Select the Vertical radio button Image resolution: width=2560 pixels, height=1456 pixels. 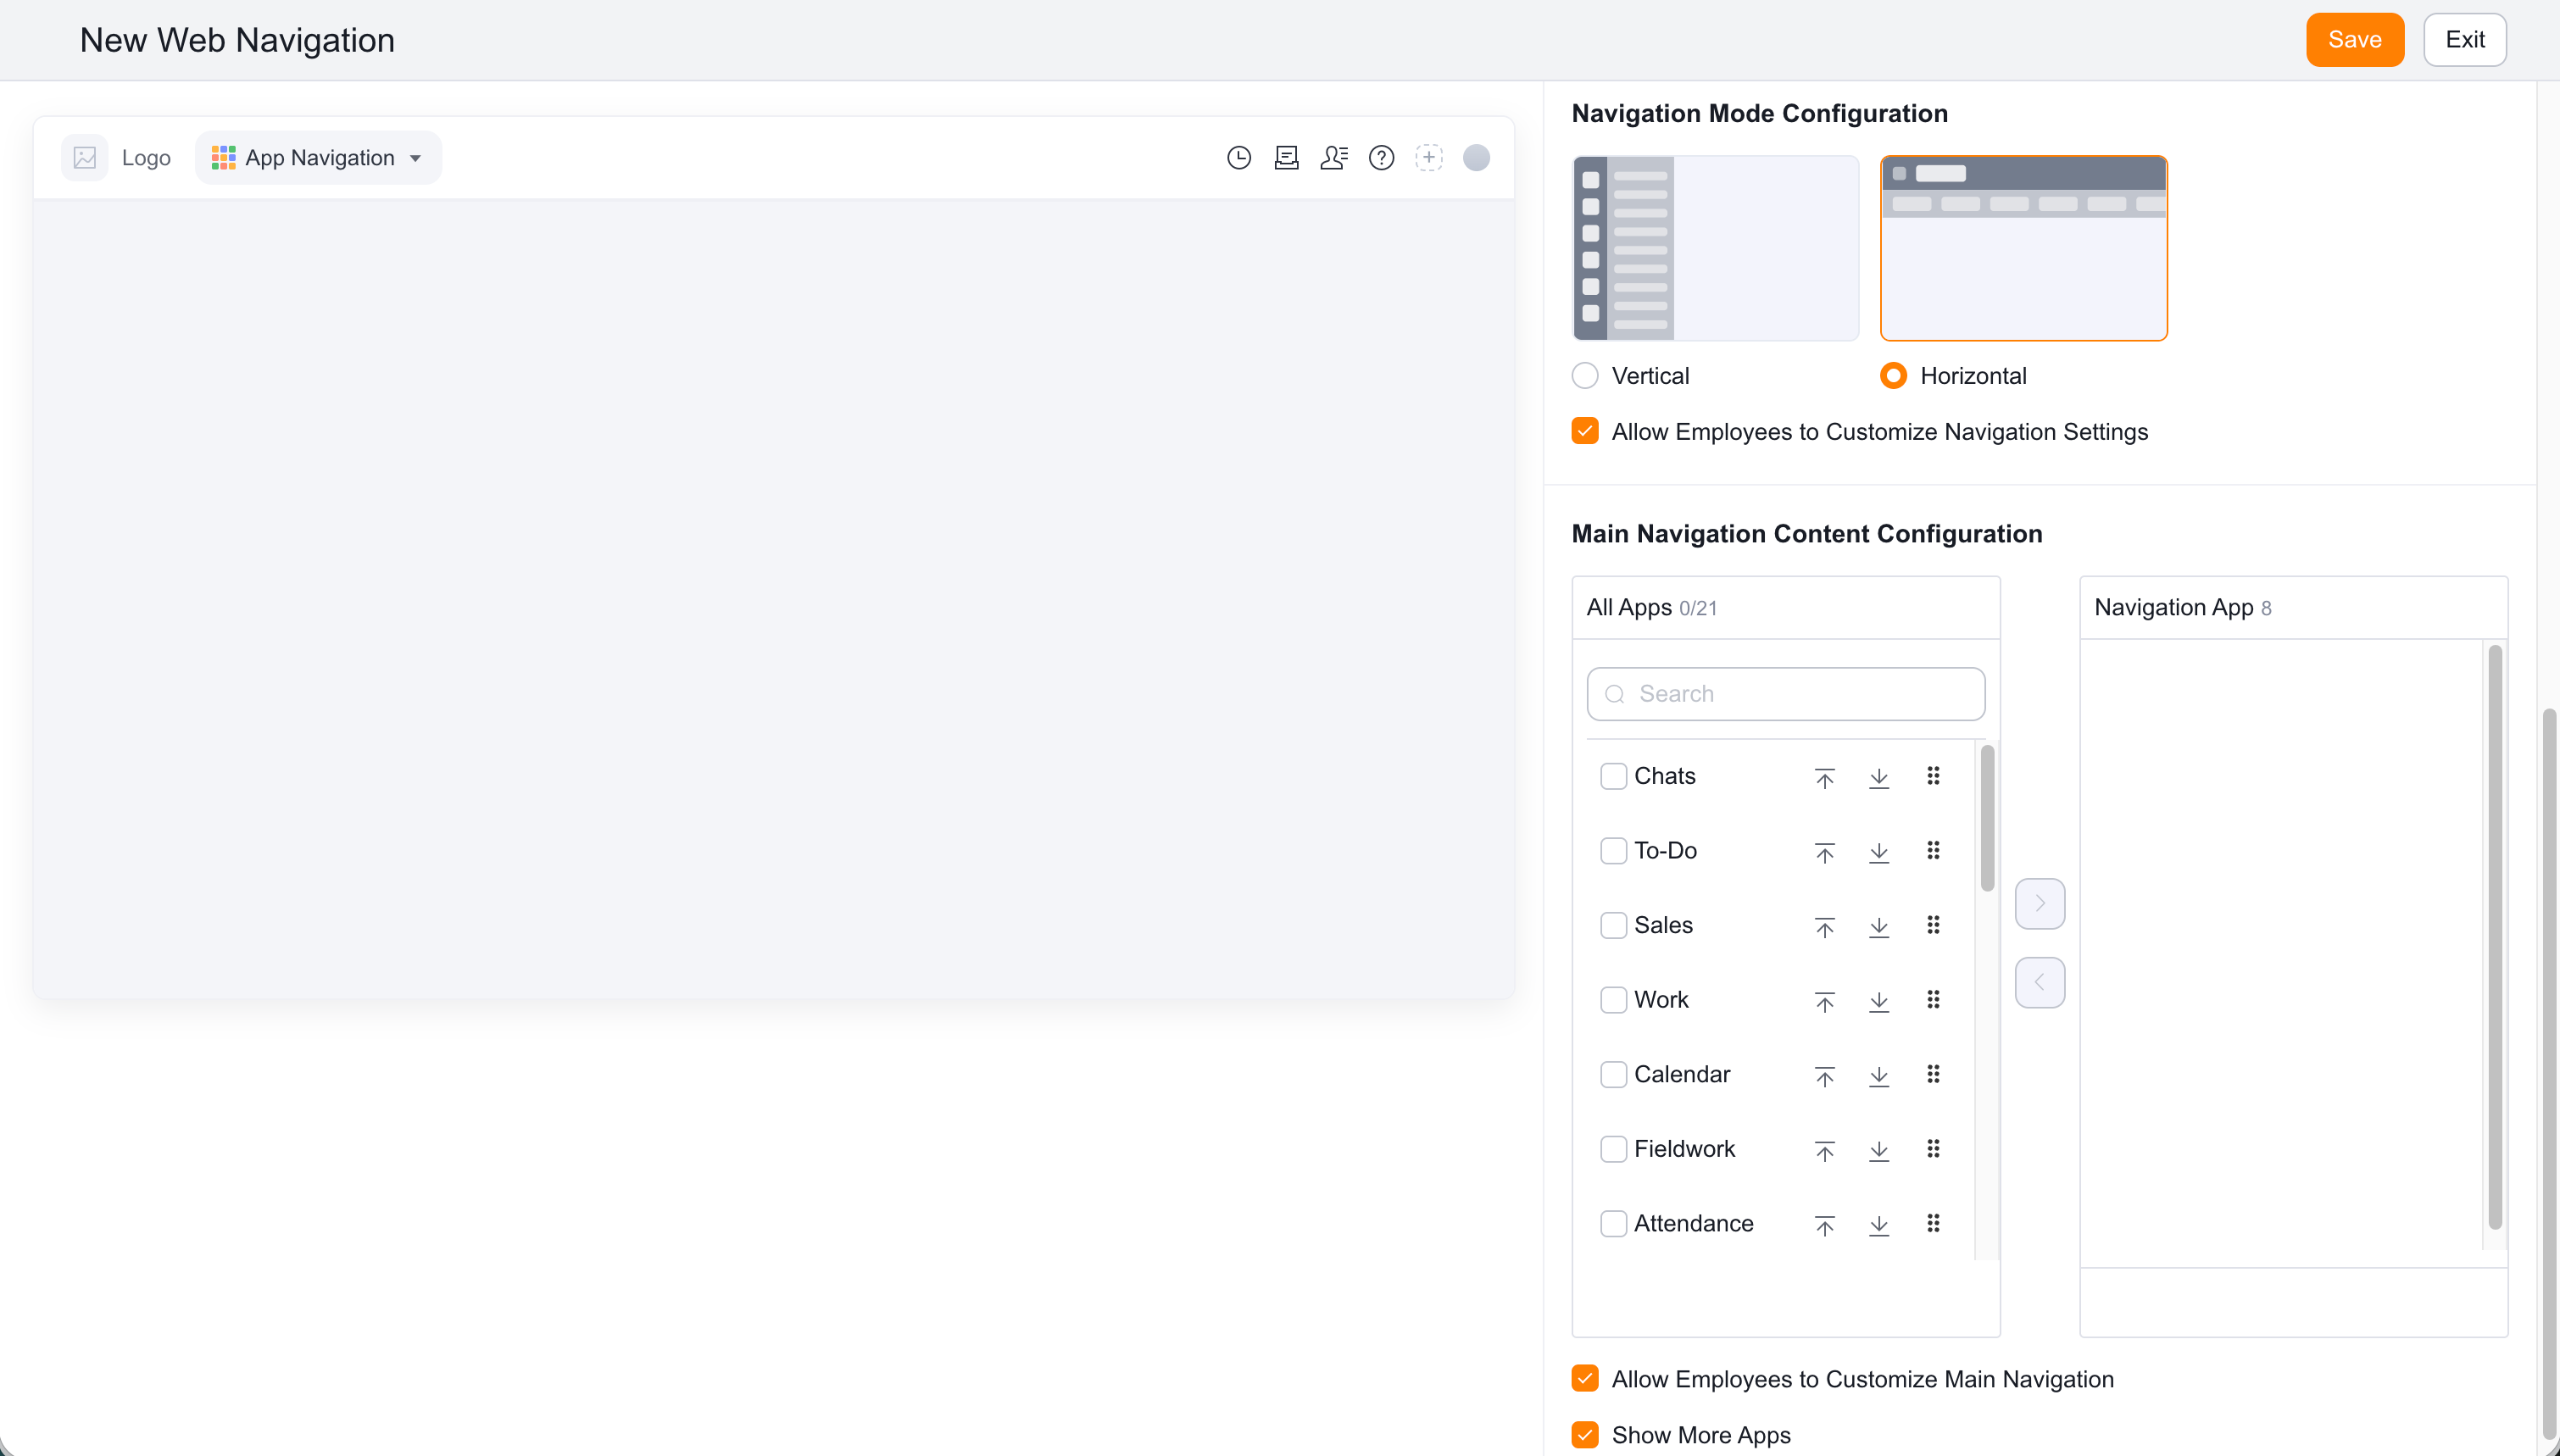(x=1585, y=376)
